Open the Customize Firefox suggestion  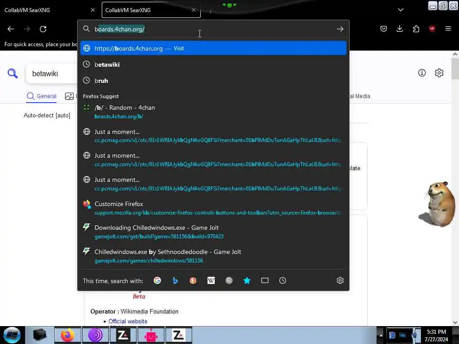point(213,208)
